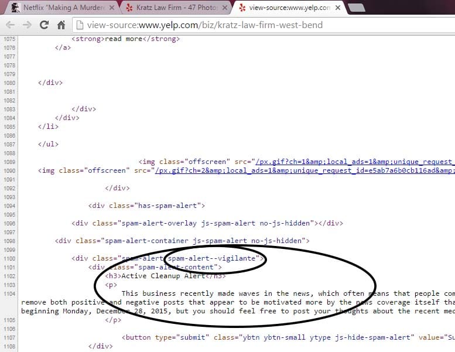Click line number 1075 in the gutter

9,39
